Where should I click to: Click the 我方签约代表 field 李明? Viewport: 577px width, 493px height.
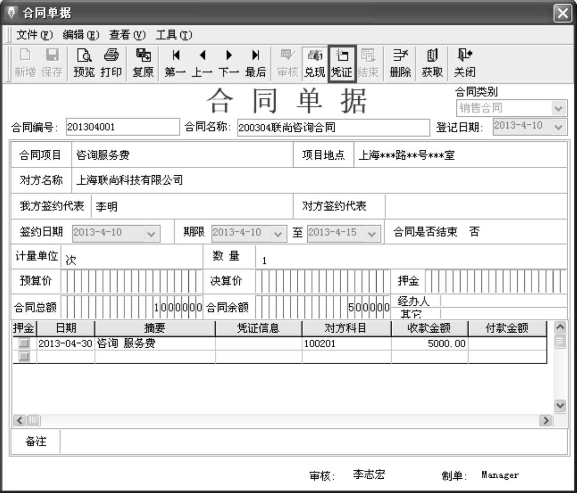pyautogui.click(x=192, y=206)
